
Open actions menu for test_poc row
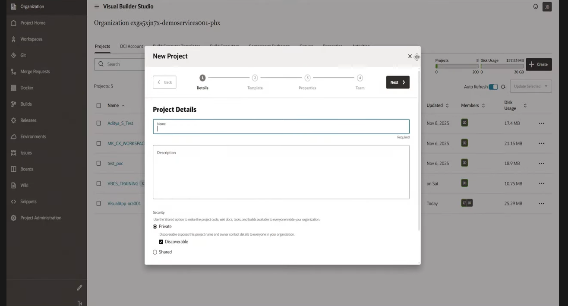[x=541, y=164]
